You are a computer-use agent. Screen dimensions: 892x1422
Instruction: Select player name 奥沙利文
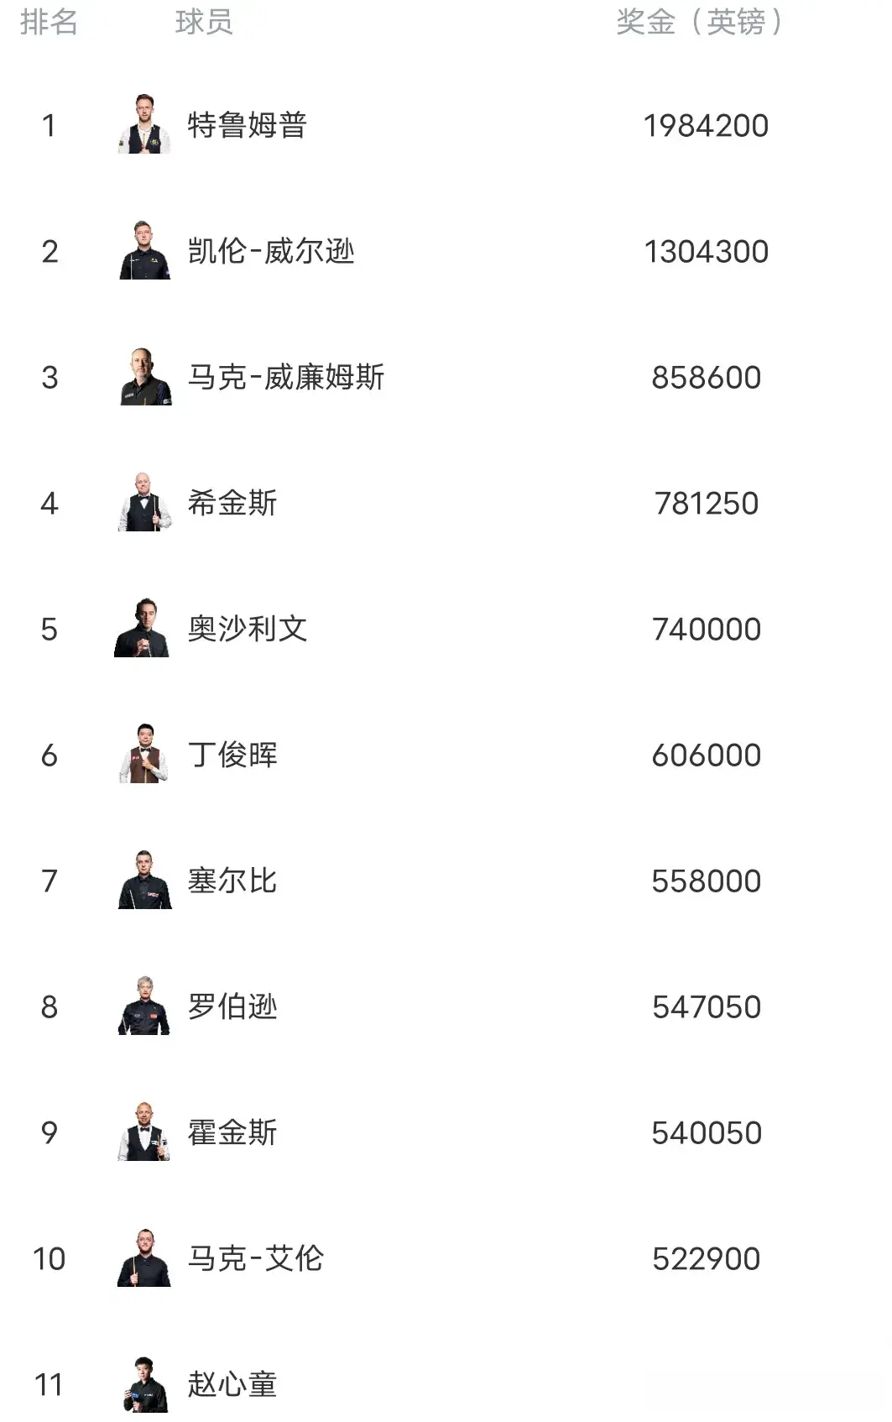[247, 629]
